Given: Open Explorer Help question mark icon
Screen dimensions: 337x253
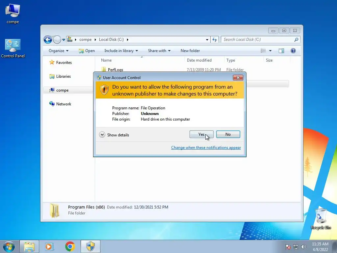Looking at the screenshot, I should tap(293, 51).
